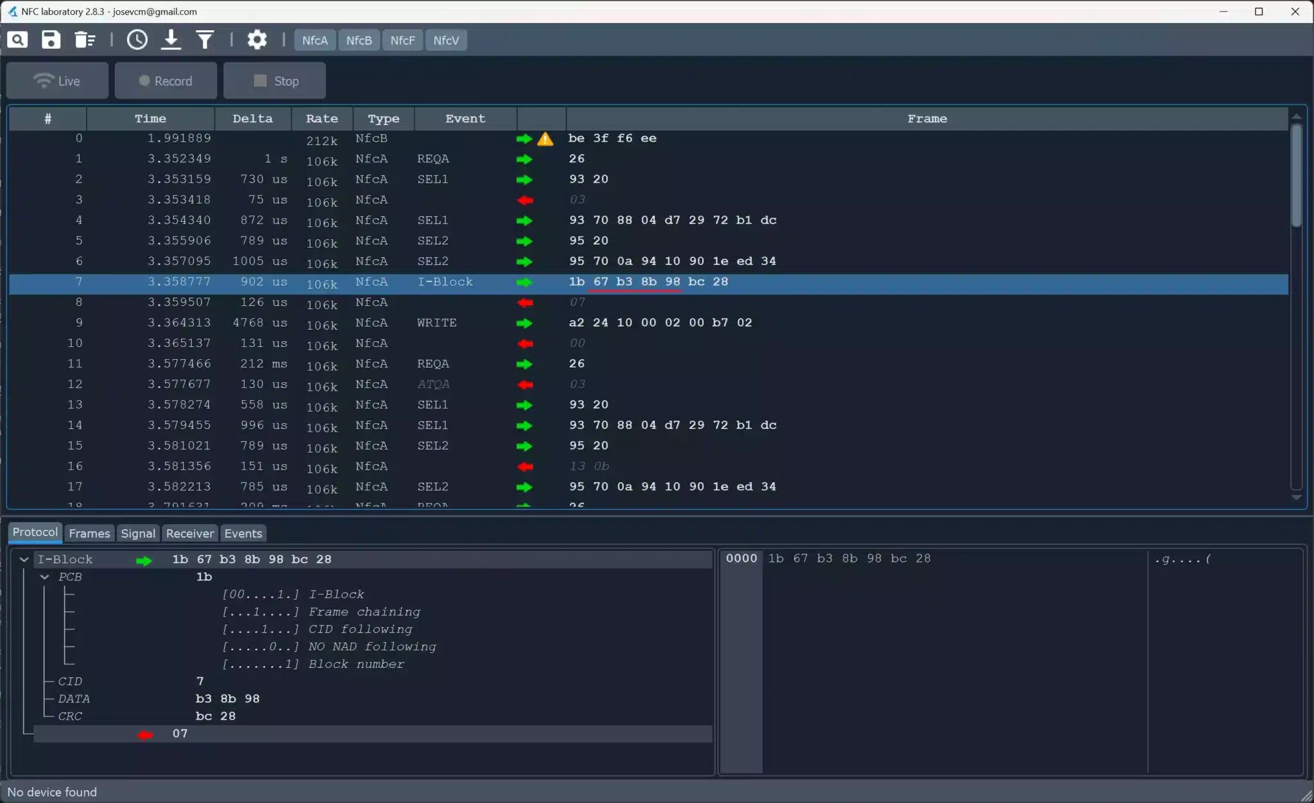Viewport: 1314px width, 803px height.
Task: Save capture using the floppy disk icon
Action: click(51, 40)
